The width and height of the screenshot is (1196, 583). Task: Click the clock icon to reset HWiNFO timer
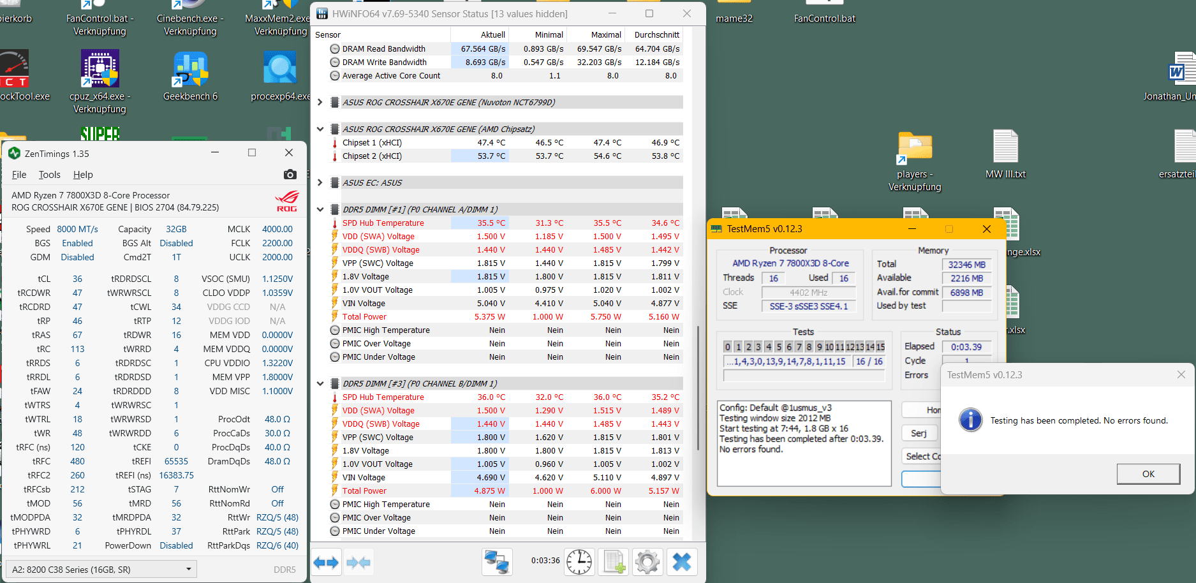tap(579, 562)
